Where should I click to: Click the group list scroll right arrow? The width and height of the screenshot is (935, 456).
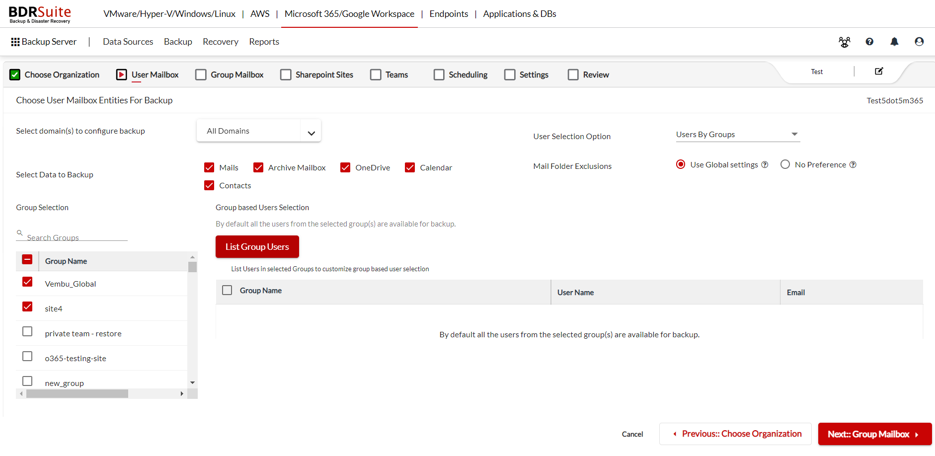(182, 393)
